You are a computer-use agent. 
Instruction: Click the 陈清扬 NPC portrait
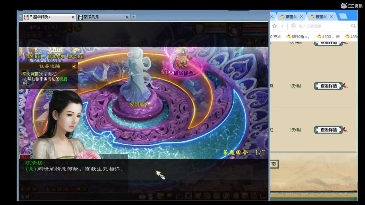point(61,124)
